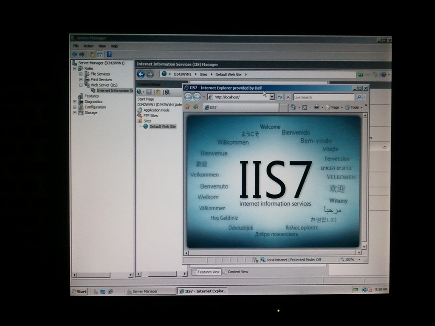Click the Print icon in IE toolbar

[x=316, y=107]
